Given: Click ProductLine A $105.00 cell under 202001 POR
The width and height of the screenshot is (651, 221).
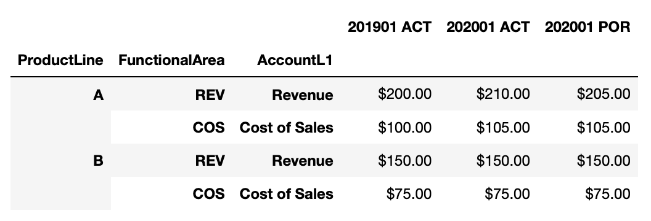Looking at the screenshot, I should [604, 128].
